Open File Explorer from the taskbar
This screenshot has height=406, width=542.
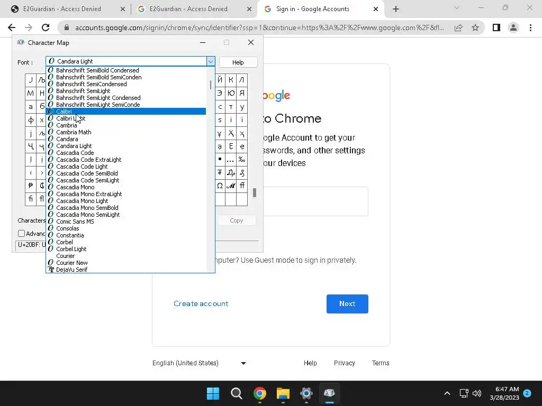283,393
